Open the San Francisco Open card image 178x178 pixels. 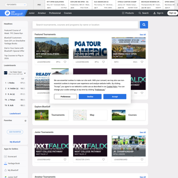(x=129, y=48)
